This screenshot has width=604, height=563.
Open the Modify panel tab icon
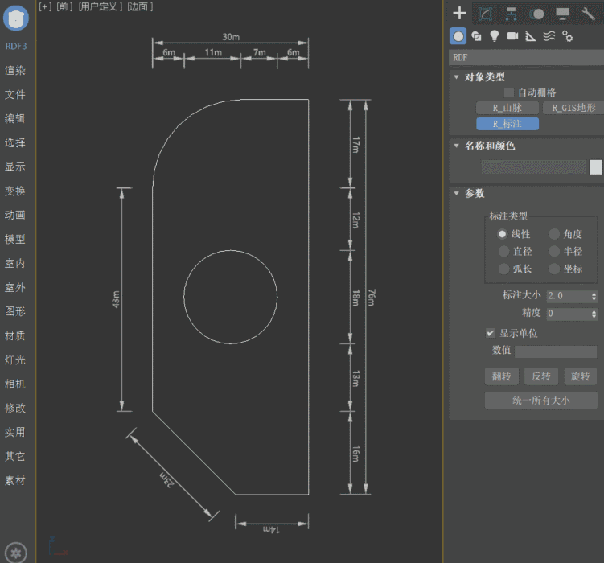tap(485, 13)
